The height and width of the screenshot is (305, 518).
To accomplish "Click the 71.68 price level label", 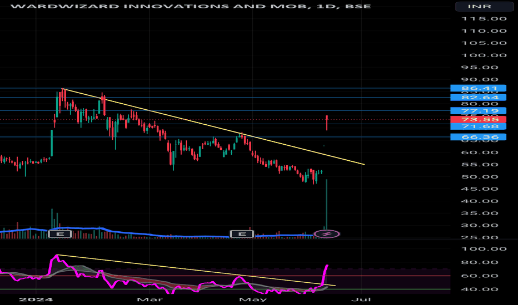I will [x=478, y=126].
